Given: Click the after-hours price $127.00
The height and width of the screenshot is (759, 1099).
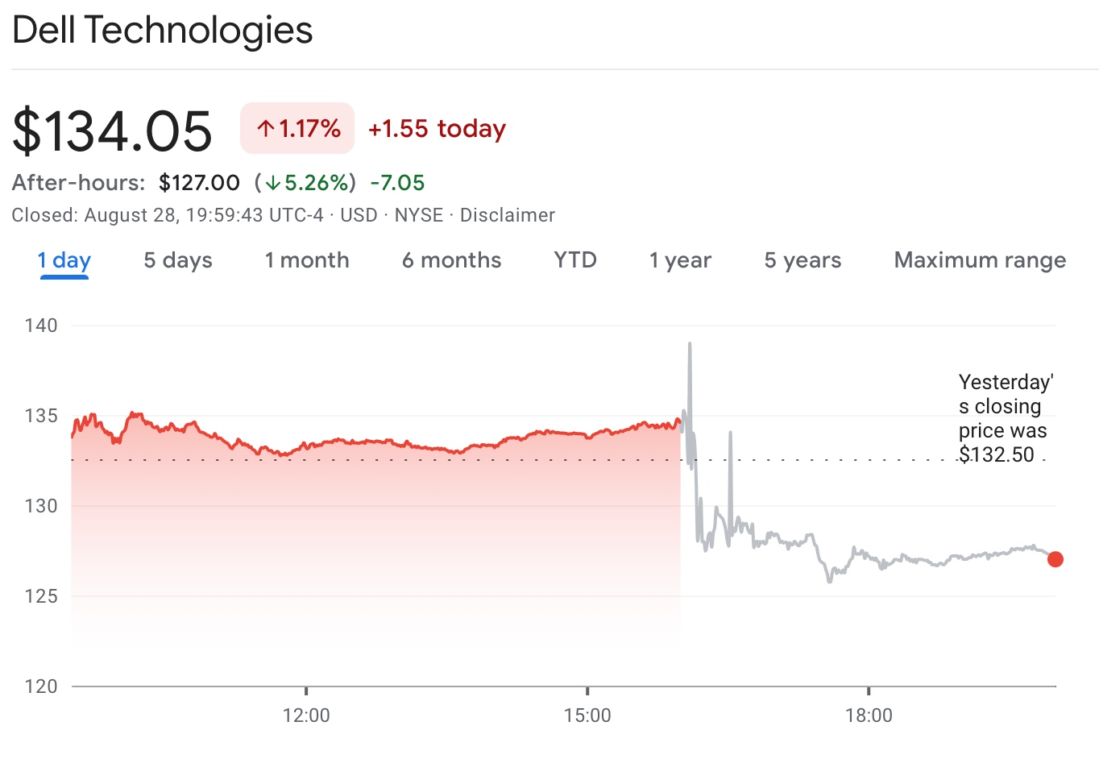Looking at the screenshot, I should pyautogui.click(x=200, y=182).
